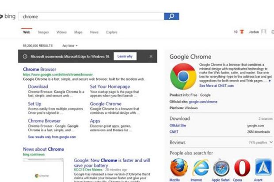
Task: Click into the search box containing chrome
Action: click(91, 16)
